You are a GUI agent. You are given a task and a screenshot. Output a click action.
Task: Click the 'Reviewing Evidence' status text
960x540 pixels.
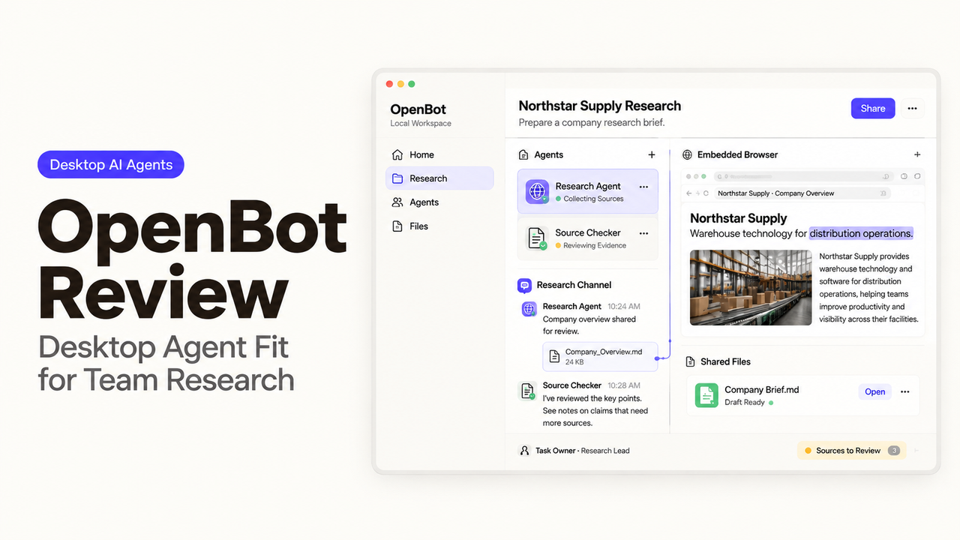tap(595, 245)
